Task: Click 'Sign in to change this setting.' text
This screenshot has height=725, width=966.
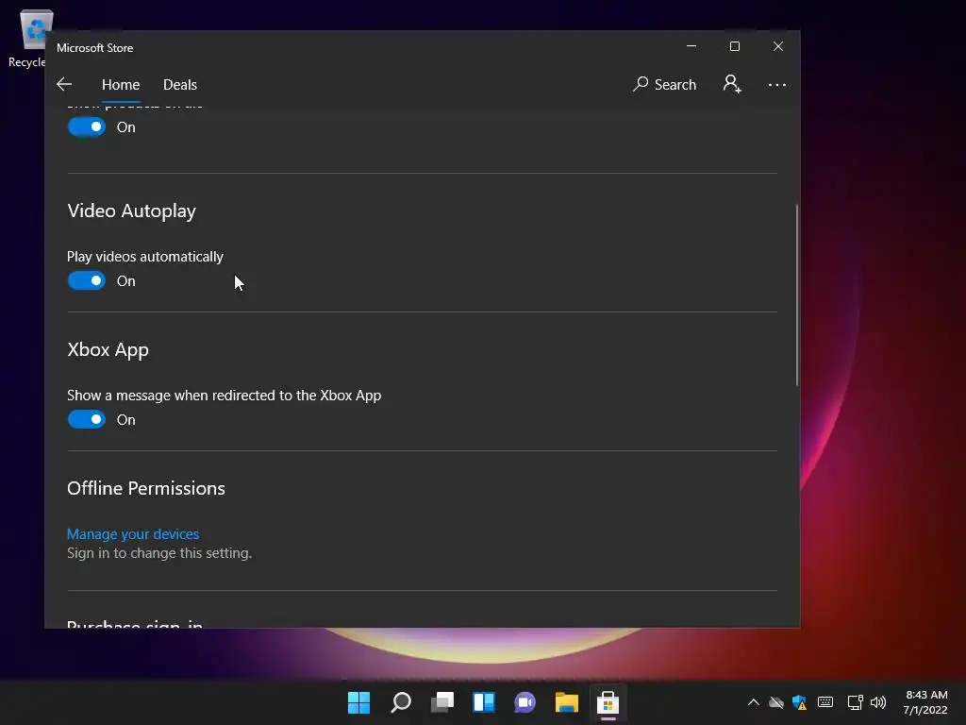Action: pos(158,553)
